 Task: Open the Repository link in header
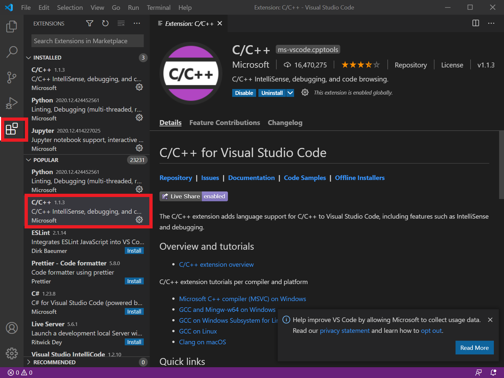point(411,65)
